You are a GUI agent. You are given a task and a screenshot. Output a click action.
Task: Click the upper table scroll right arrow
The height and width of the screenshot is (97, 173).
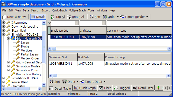pyautogui.click(x=169, y=48)
